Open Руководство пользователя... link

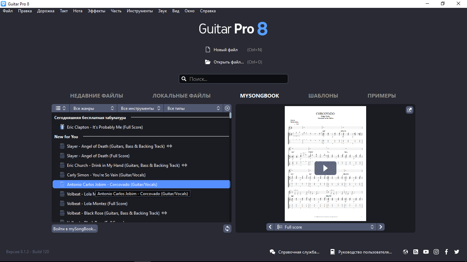tap(365, 252)
